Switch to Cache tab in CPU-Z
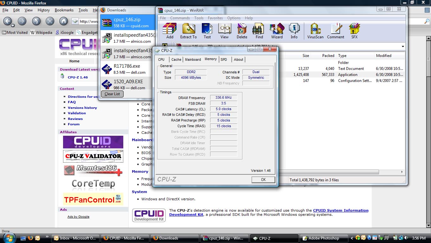Viewport: 431px width, 243px height. click(176, 59)
